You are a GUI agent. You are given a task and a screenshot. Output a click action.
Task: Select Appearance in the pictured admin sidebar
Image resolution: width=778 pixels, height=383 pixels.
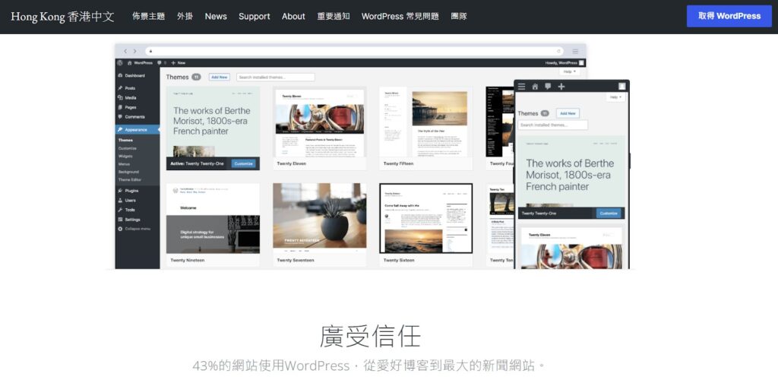coord(138,129)
